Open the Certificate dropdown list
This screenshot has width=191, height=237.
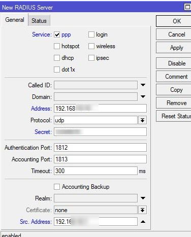(142, 210)
